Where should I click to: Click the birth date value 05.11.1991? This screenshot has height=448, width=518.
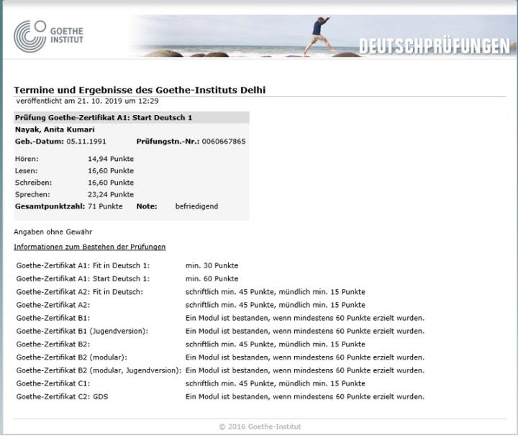86,141
